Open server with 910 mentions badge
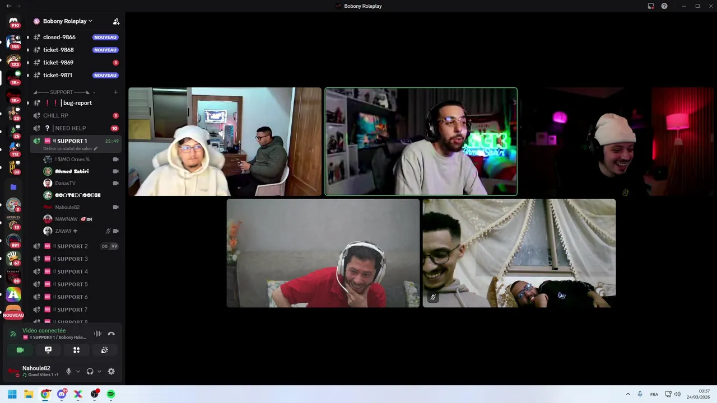Screen dimensions: 717x403 coord(13,21)
